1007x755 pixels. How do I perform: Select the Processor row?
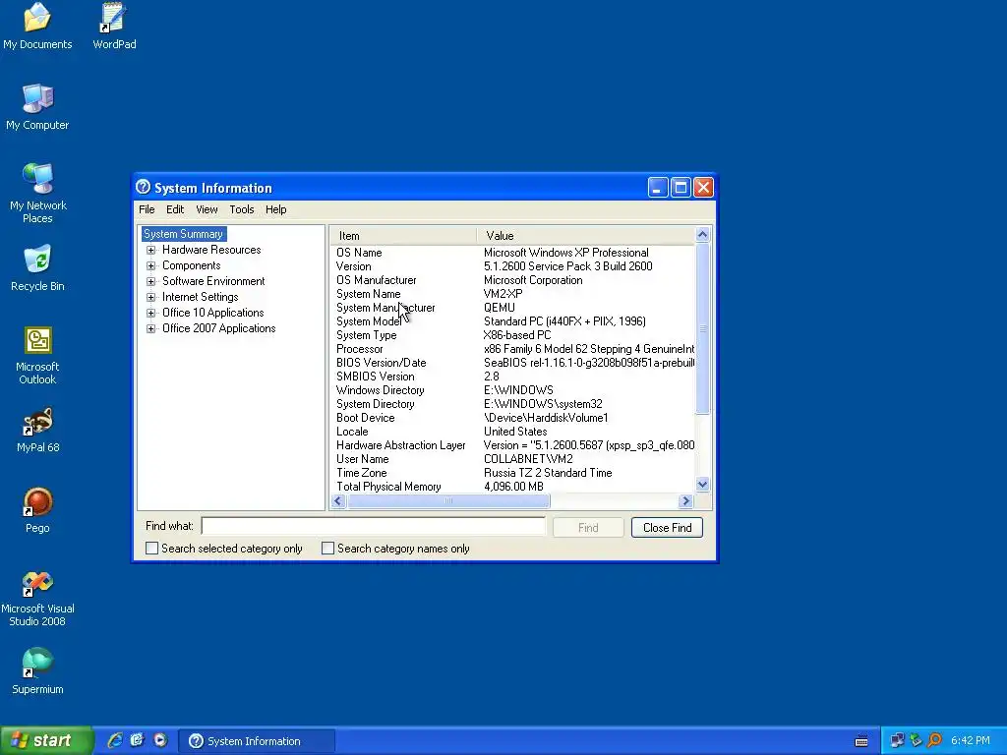pyautogui.click(x=513, y=349)
